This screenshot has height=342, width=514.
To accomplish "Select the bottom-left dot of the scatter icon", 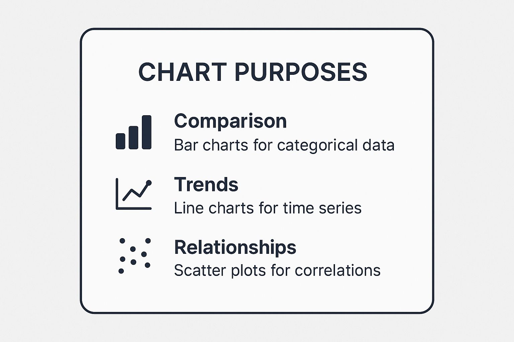I will pos(121,271).
